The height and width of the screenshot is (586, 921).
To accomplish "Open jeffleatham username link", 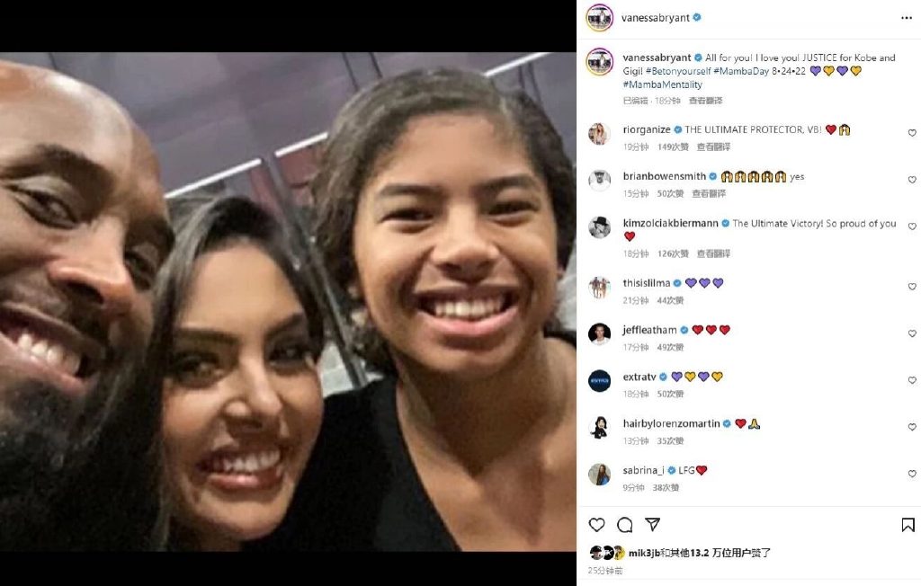I will [649, 330].
